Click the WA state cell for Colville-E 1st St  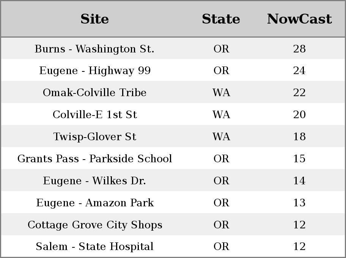click(221, 114)
